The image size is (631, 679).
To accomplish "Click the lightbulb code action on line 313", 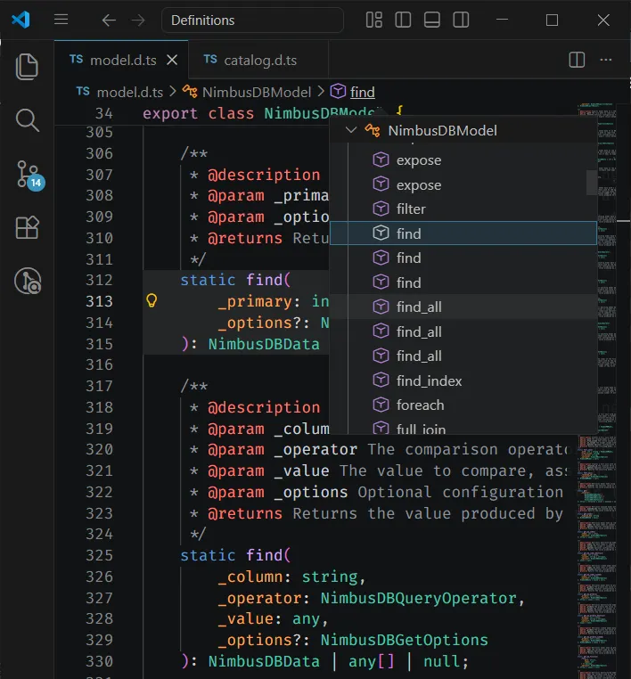I will click(x=152, y=300).
